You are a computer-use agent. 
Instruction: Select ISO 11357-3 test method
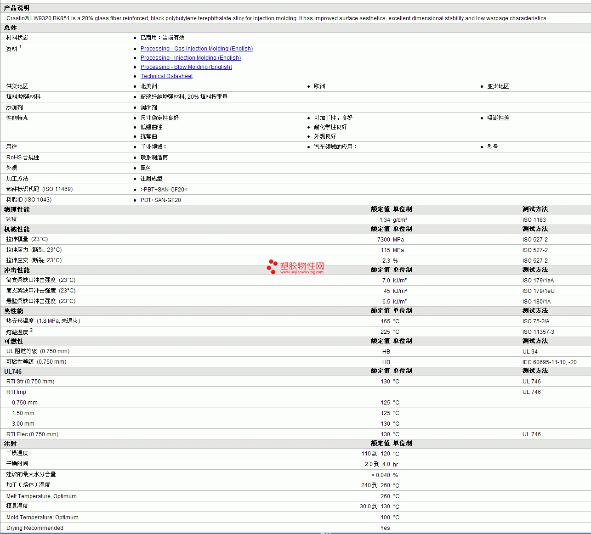click(538, 332)
